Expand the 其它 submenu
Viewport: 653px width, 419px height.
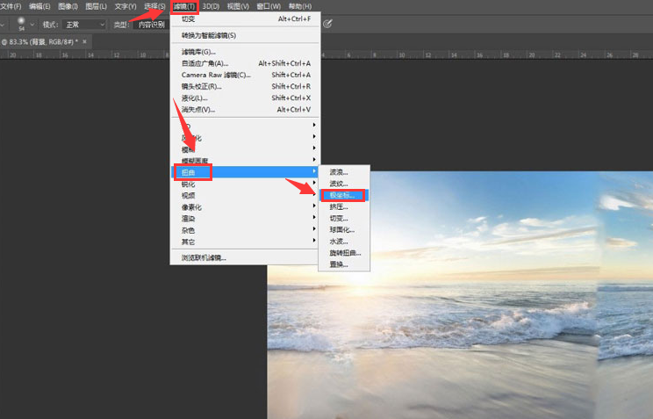[x=245, y=242]
